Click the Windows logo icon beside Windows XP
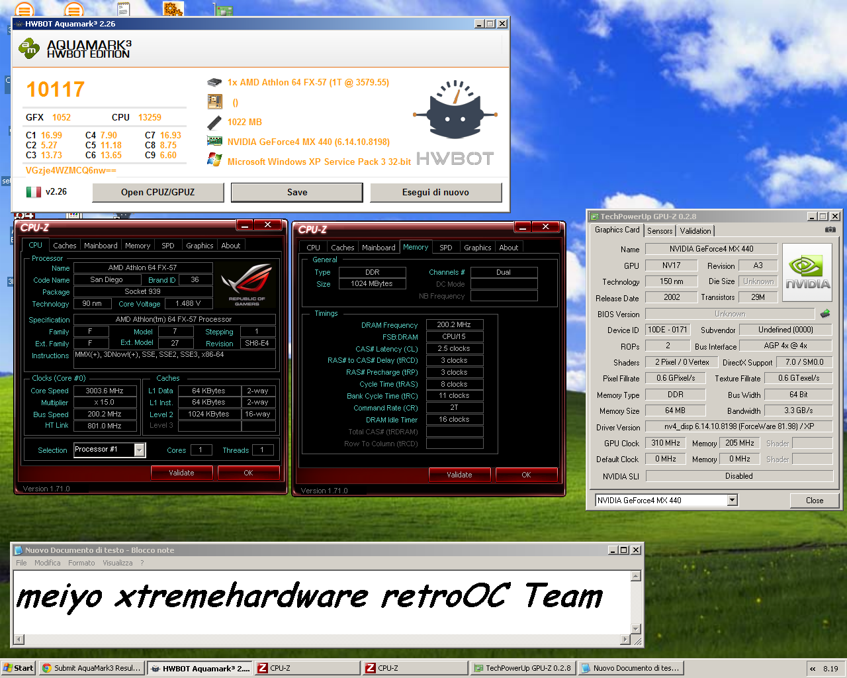This screenshot has height=678, width=847. pos(214,160)
